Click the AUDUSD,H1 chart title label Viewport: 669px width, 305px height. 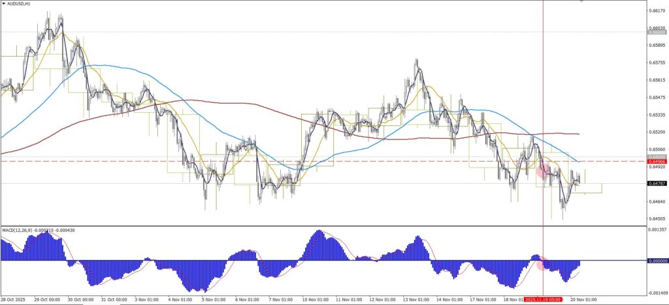20,3
